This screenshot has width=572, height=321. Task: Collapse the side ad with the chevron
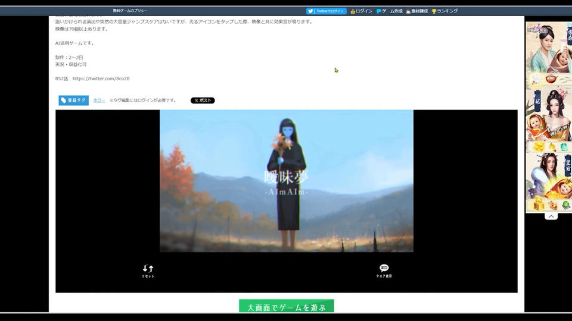pos(551,216)
